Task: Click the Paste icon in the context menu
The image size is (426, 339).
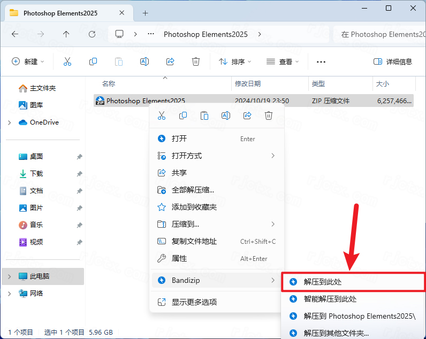Action: [x=204, y=115]
